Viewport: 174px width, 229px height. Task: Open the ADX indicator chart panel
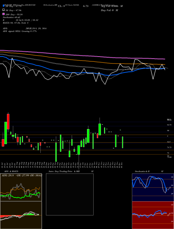pyautogui.click(x=21, y=187)
